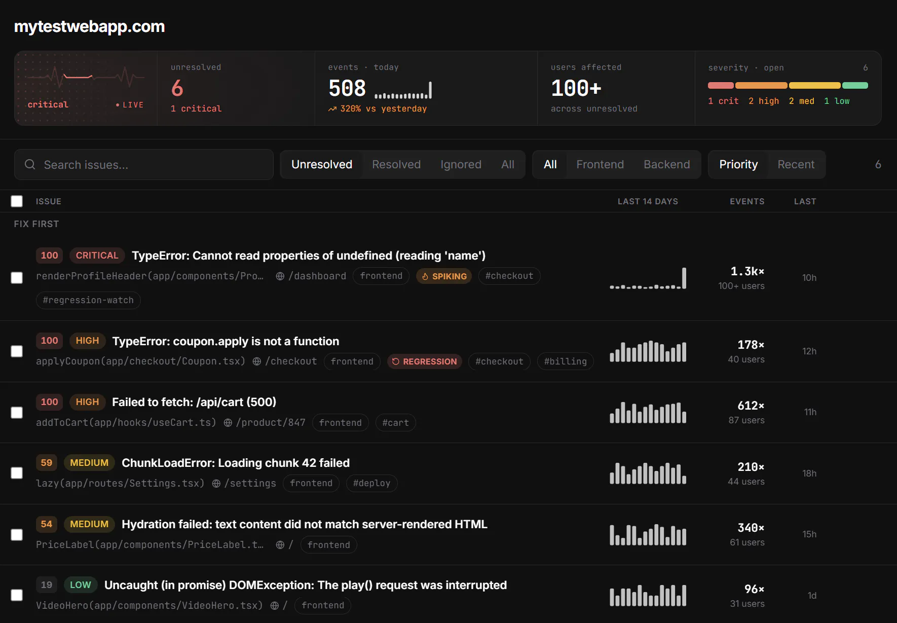
Task: Click the EVENTS column header
Action: pyautogui.click(x=747, y=201)
